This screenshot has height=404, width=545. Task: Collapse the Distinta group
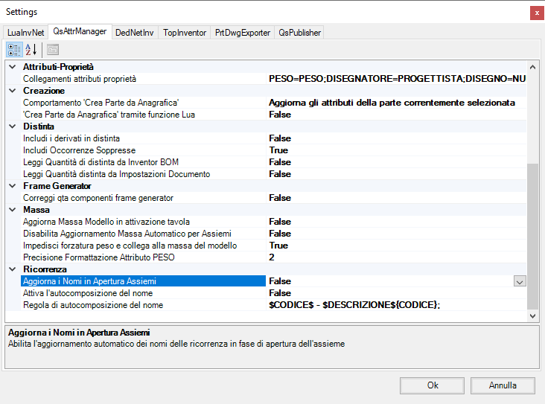click(13, 126)
